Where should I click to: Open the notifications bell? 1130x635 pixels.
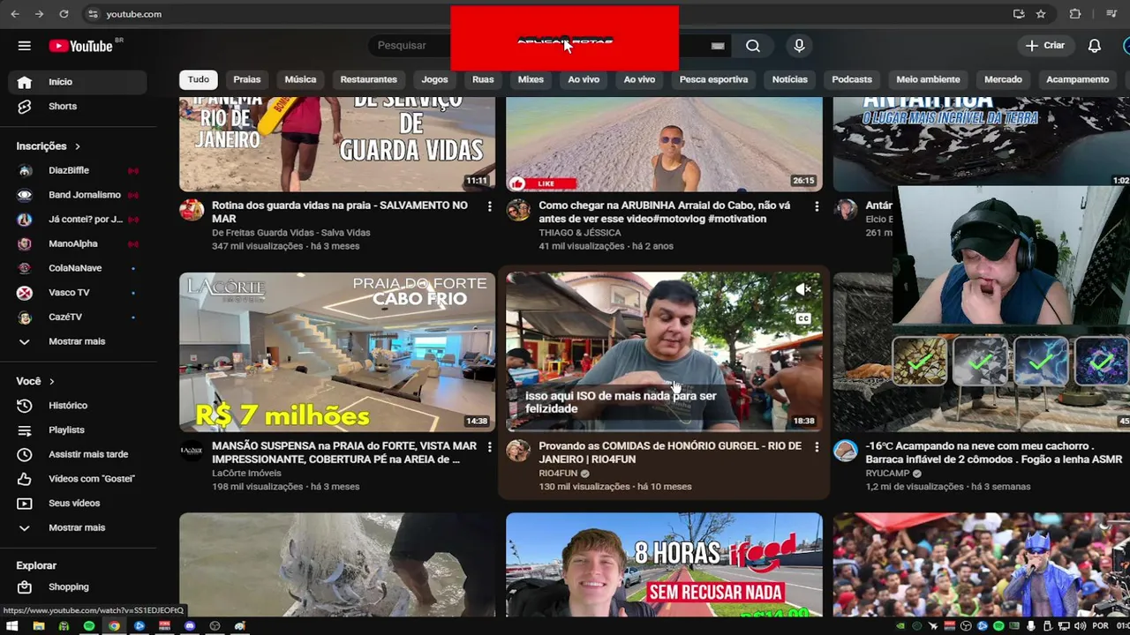coord(1094,46)
